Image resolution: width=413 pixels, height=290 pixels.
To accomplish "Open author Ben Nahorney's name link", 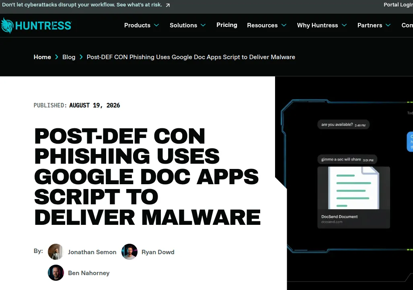I will click(x=89, y=273).
